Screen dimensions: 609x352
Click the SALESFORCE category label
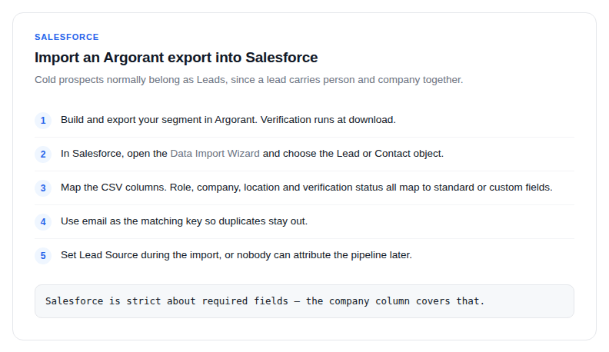[x=67, y=37]
